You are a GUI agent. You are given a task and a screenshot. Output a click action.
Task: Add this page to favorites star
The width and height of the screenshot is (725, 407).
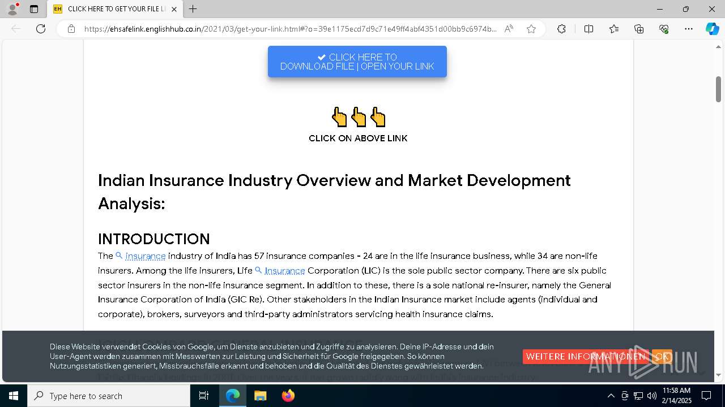click(x=531, y=29)
